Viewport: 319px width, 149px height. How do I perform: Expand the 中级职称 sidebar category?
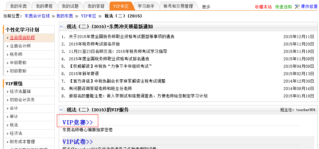tap(18, 63)
